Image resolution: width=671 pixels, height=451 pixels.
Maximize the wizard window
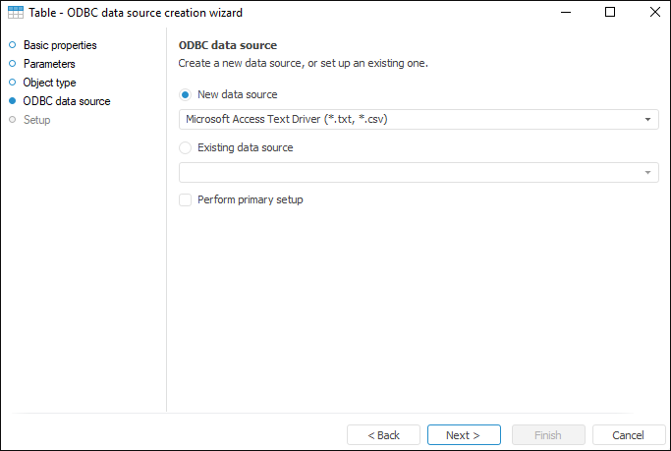coord(610,13)
